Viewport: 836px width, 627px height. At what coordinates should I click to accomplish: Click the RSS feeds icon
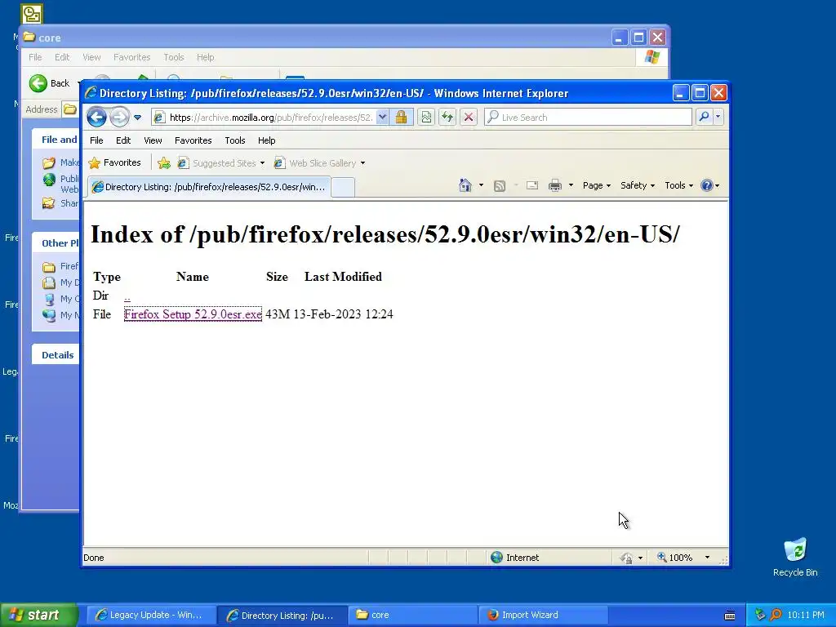500,185
